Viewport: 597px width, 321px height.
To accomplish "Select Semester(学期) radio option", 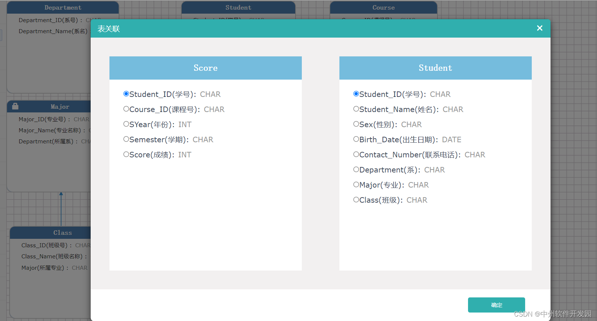I will [126, 139].
